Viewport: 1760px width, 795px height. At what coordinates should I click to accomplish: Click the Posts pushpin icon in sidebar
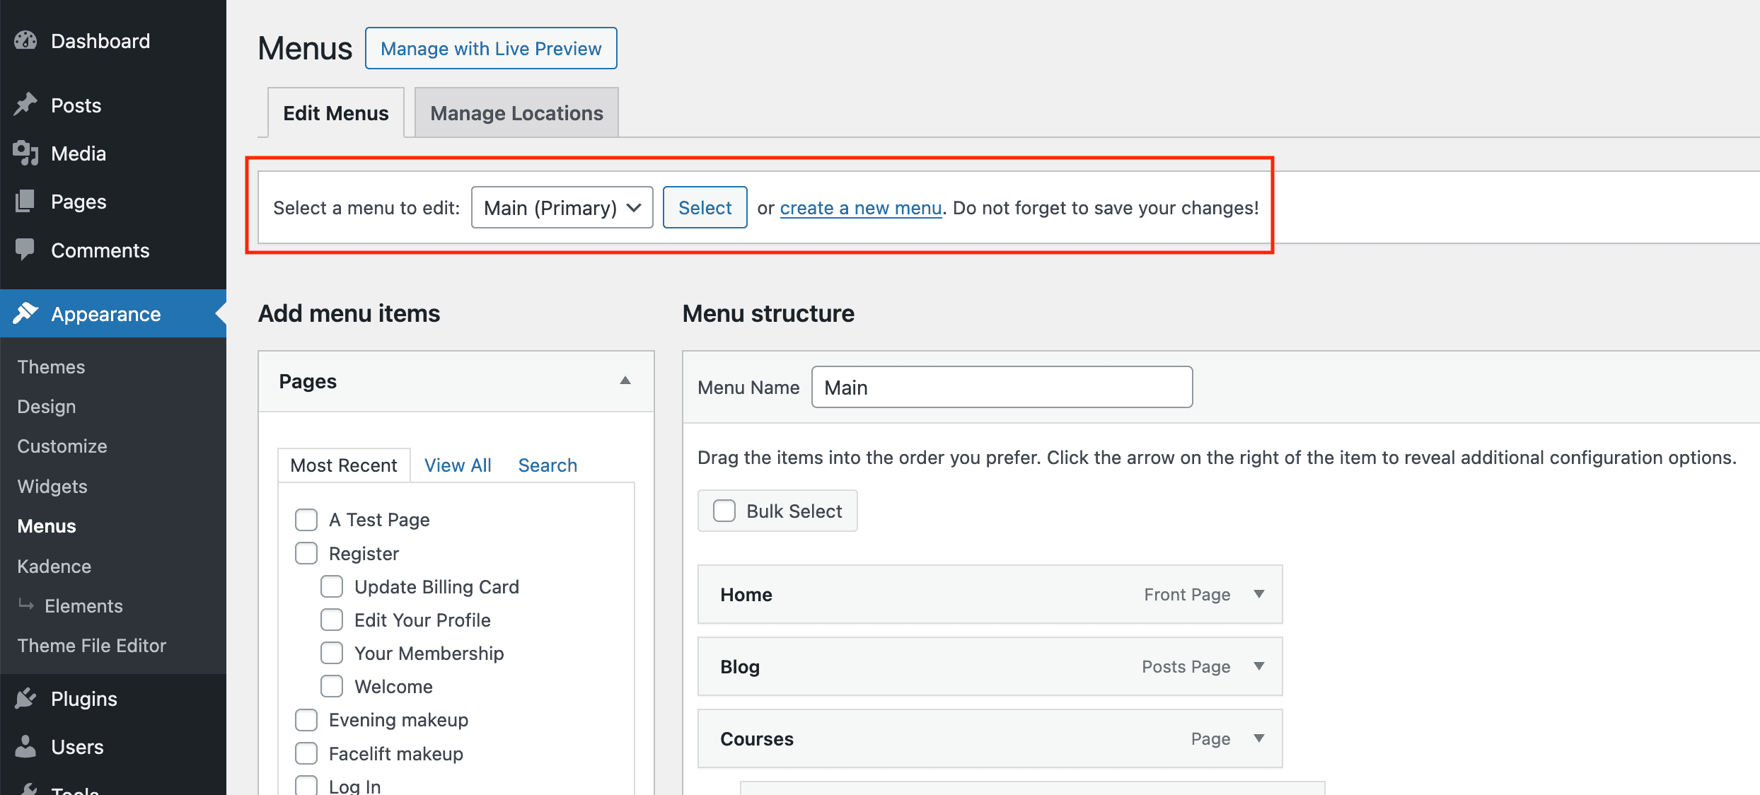coord(25,104)
